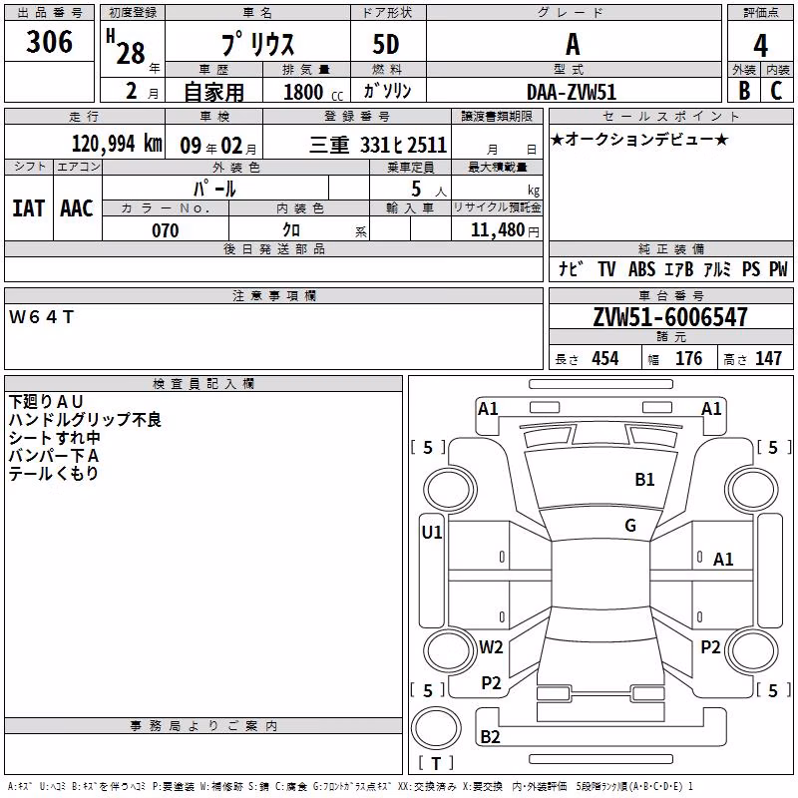
Task: Select the interior grade C
Action: 776,91
